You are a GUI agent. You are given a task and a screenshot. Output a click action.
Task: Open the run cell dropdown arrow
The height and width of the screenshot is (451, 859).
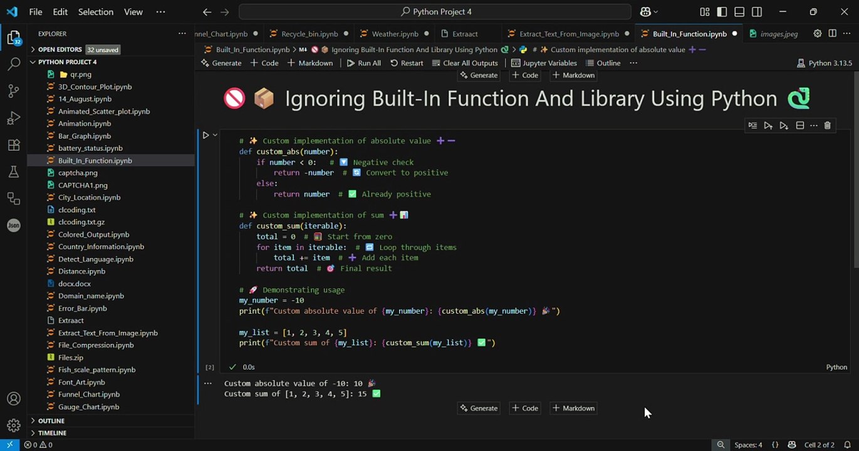coord(215,135)
